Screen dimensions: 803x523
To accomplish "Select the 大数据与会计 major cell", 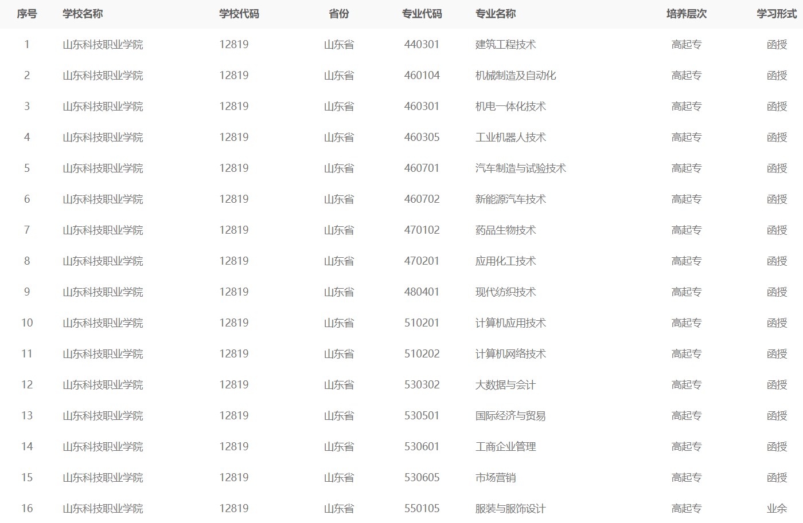I will pos(506,385).
